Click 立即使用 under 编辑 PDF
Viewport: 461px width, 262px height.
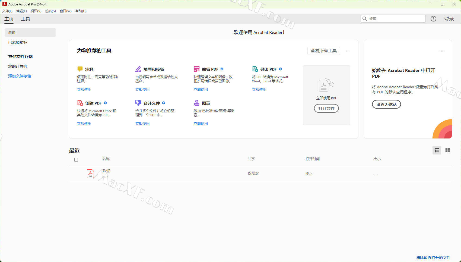pos(201,90)
